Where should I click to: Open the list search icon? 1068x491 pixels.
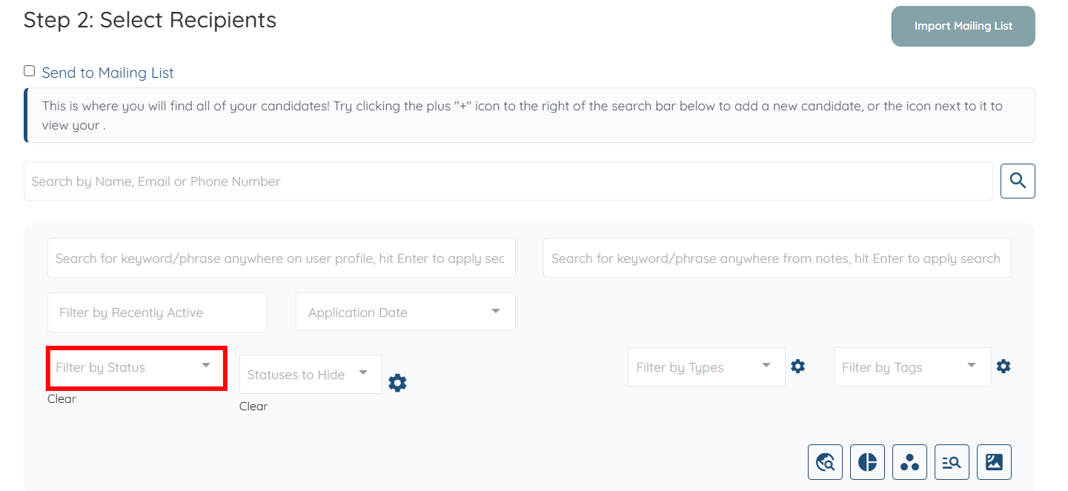952,462
